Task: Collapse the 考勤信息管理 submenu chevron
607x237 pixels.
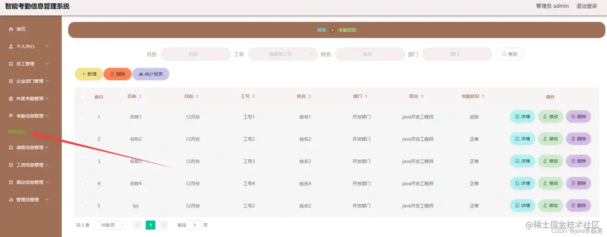Action: [x=47, y=116]
